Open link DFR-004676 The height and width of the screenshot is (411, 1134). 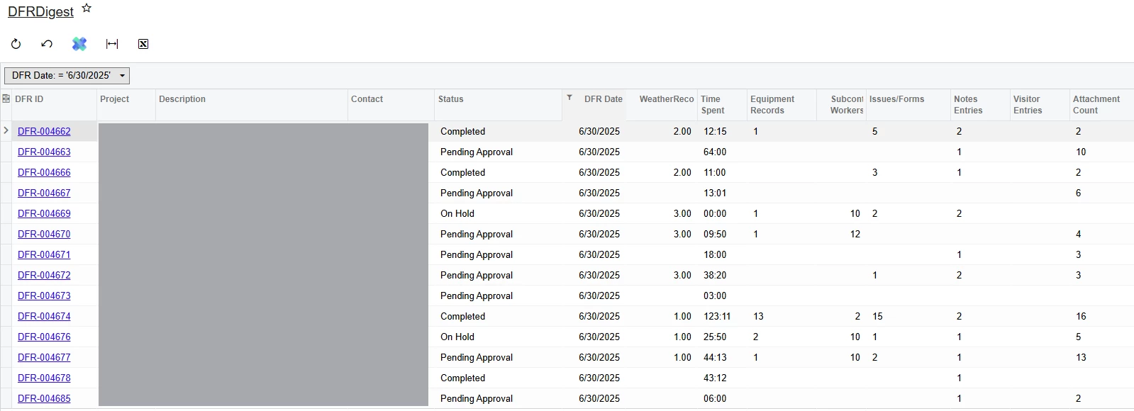[x=44, y=337]
